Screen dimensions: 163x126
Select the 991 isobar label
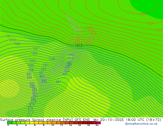point(59,82)
